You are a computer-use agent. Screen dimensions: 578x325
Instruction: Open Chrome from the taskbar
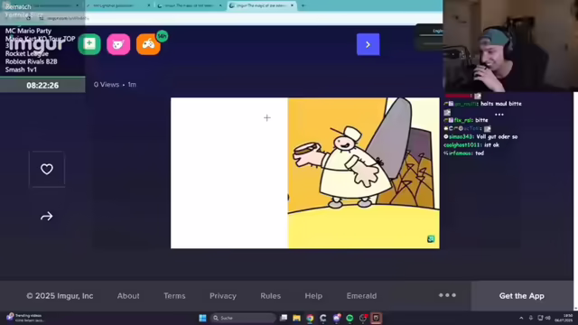310,318
